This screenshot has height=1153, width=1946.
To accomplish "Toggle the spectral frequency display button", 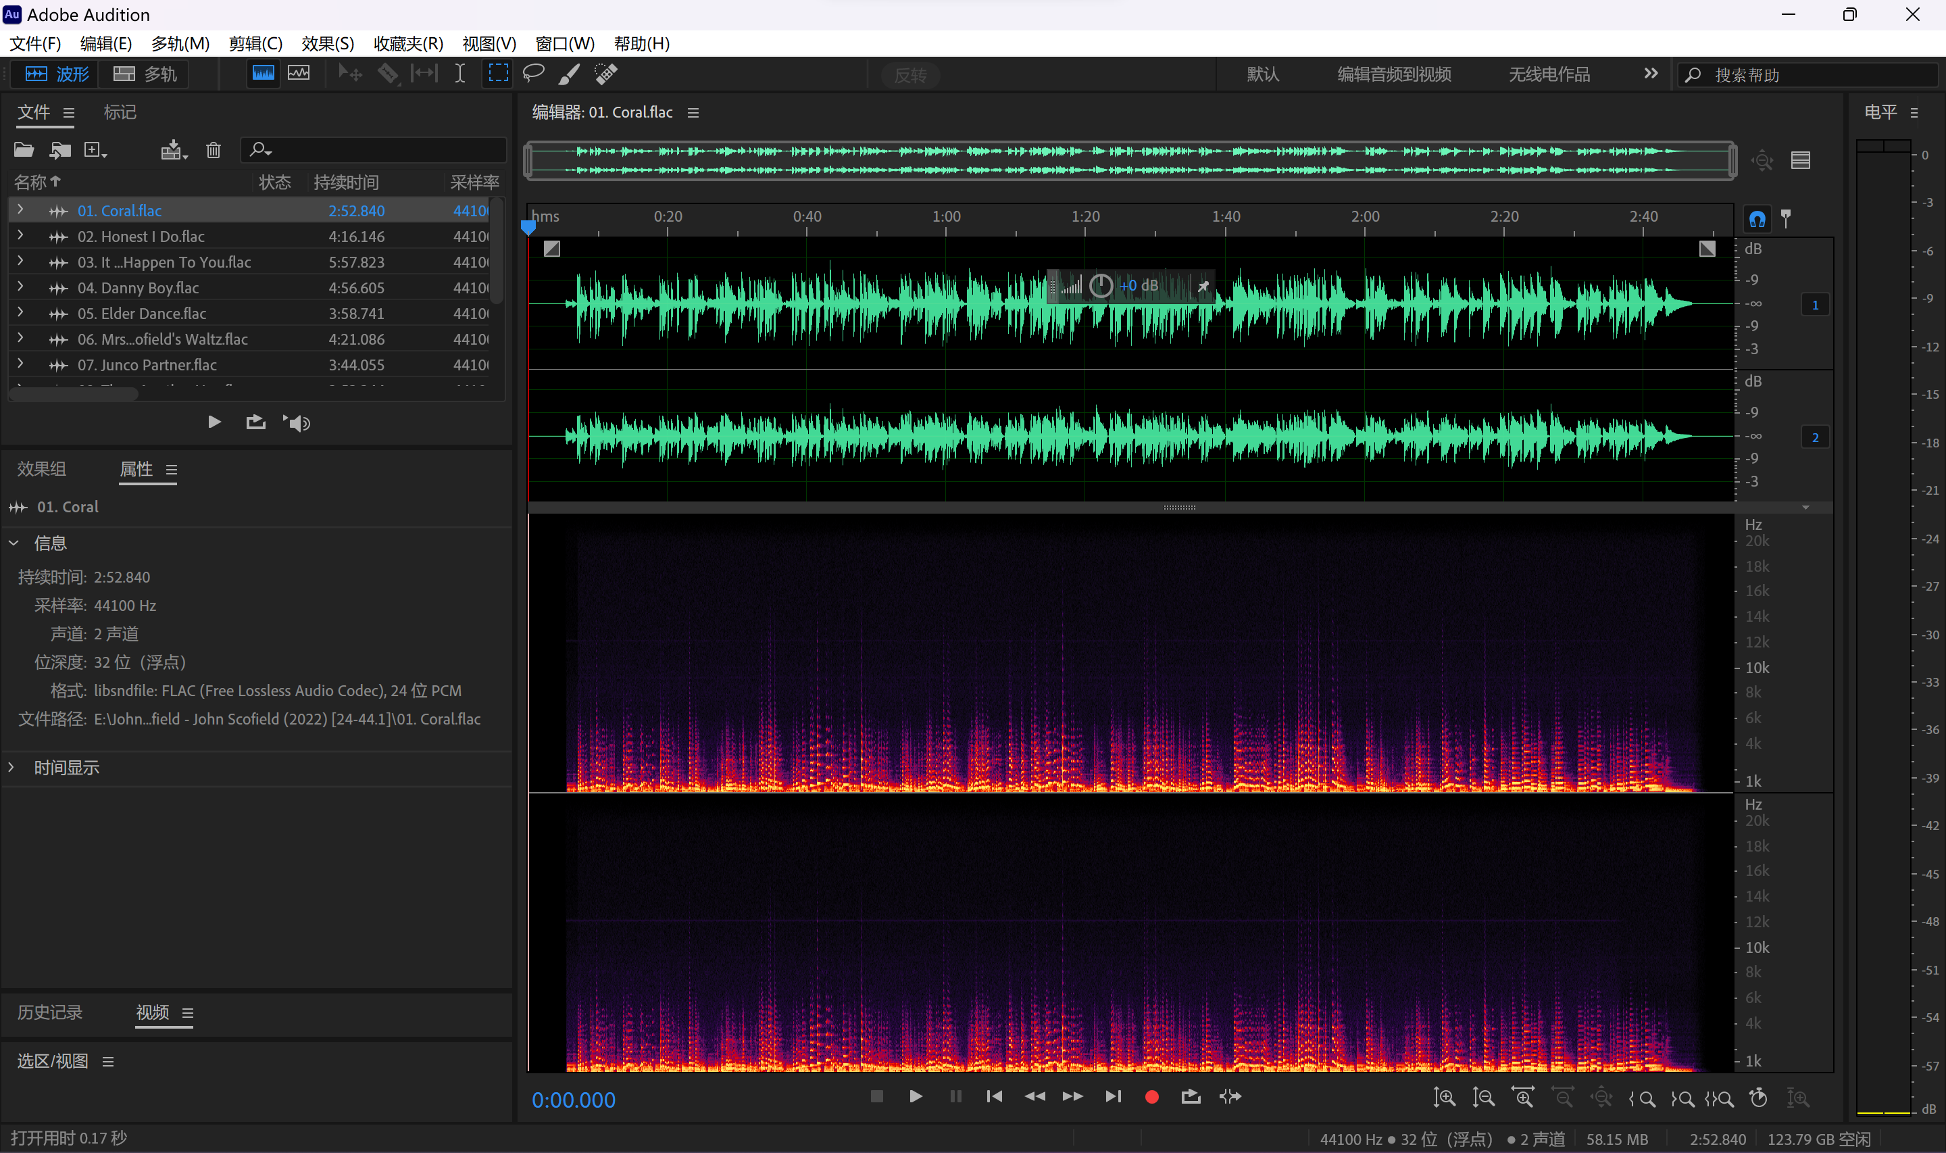I will (x=264, y=73).
